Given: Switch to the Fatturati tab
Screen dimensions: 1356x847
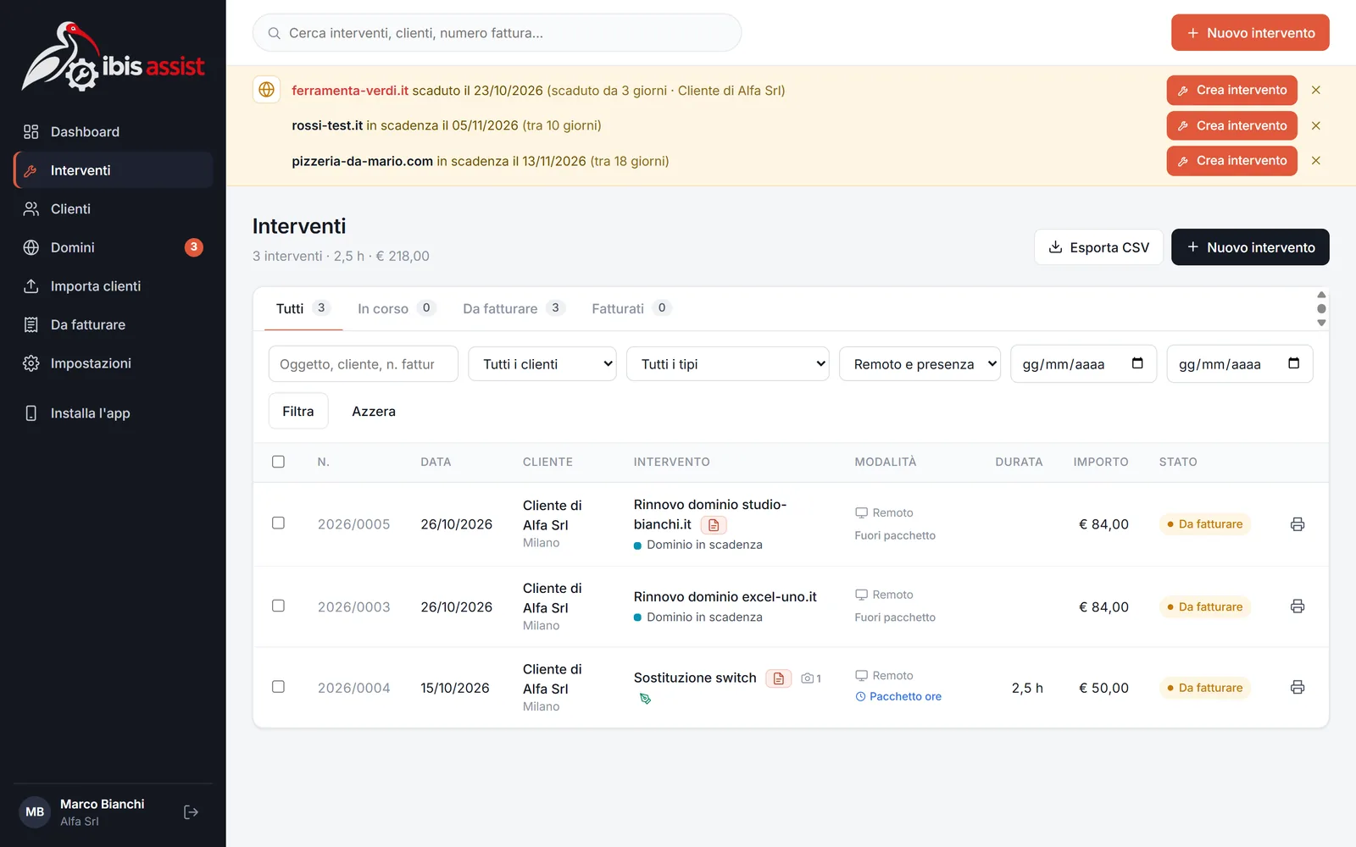Looking at the screenshot, I should (x=631, y=308).
